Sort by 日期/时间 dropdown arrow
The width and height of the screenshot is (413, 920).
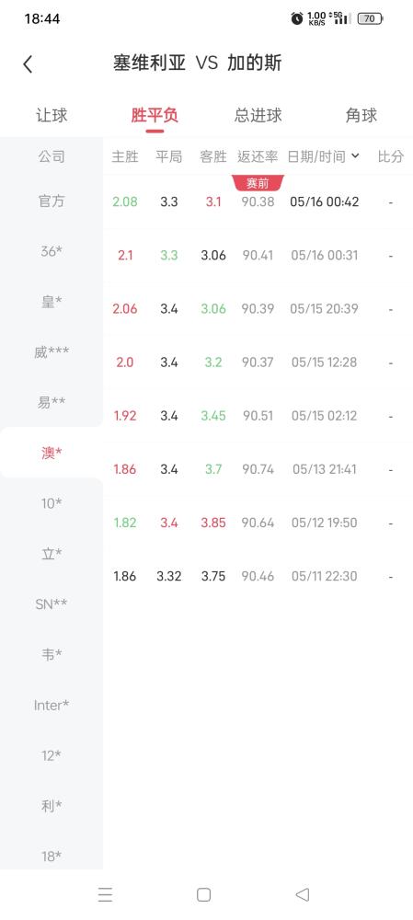[355, 156]
